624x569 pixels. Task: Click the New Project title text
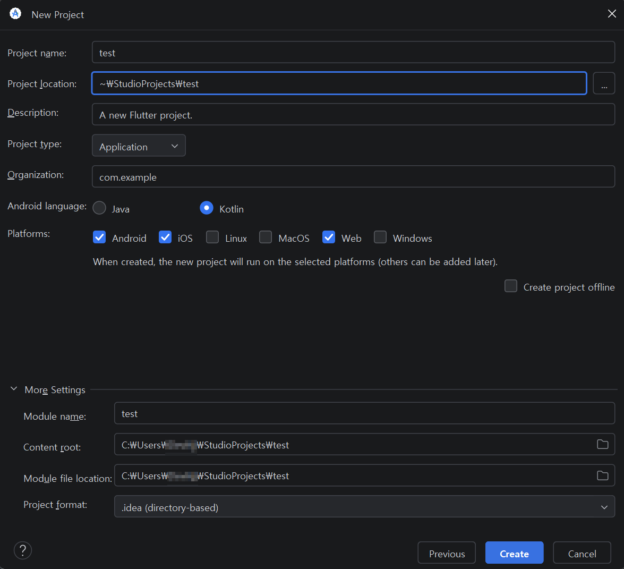(x=58, y=15)
